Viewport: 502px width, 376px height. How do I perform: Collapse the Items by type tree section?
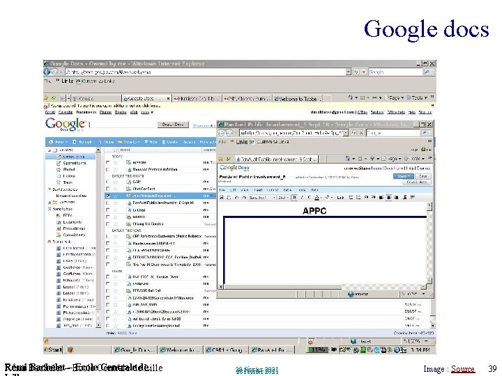point(50,209)
